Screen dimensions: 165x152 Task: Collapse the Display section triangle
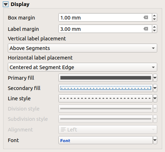(6, 5)
